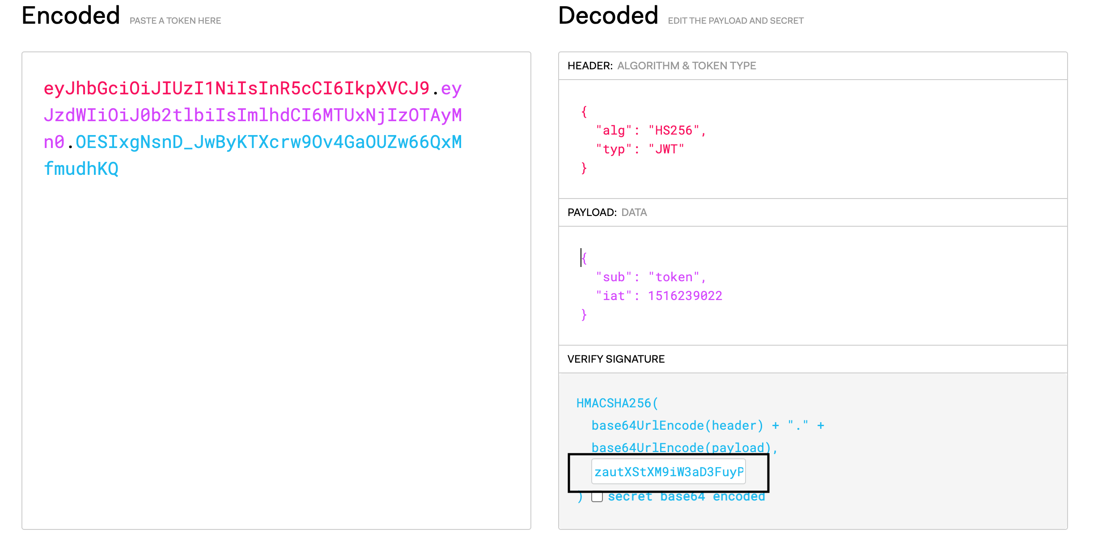Click the EDIT THE PAYLOAD AND SECRET hint

coord(736,21)
